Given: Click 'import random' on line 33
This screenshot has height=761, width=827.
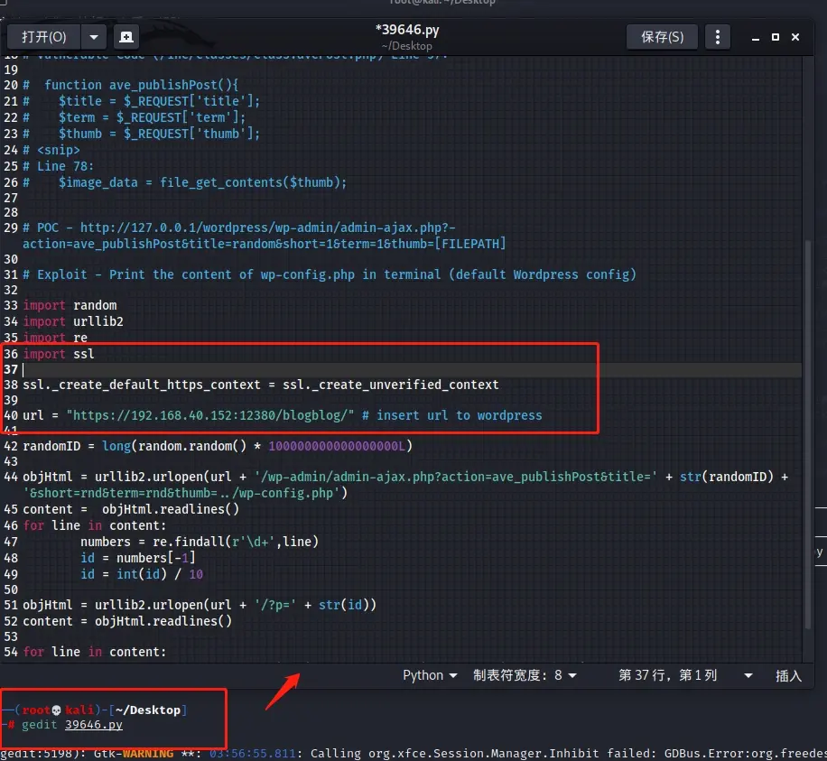Looking at the screenshot, I should pyautogui.click(x=70, y=305).
